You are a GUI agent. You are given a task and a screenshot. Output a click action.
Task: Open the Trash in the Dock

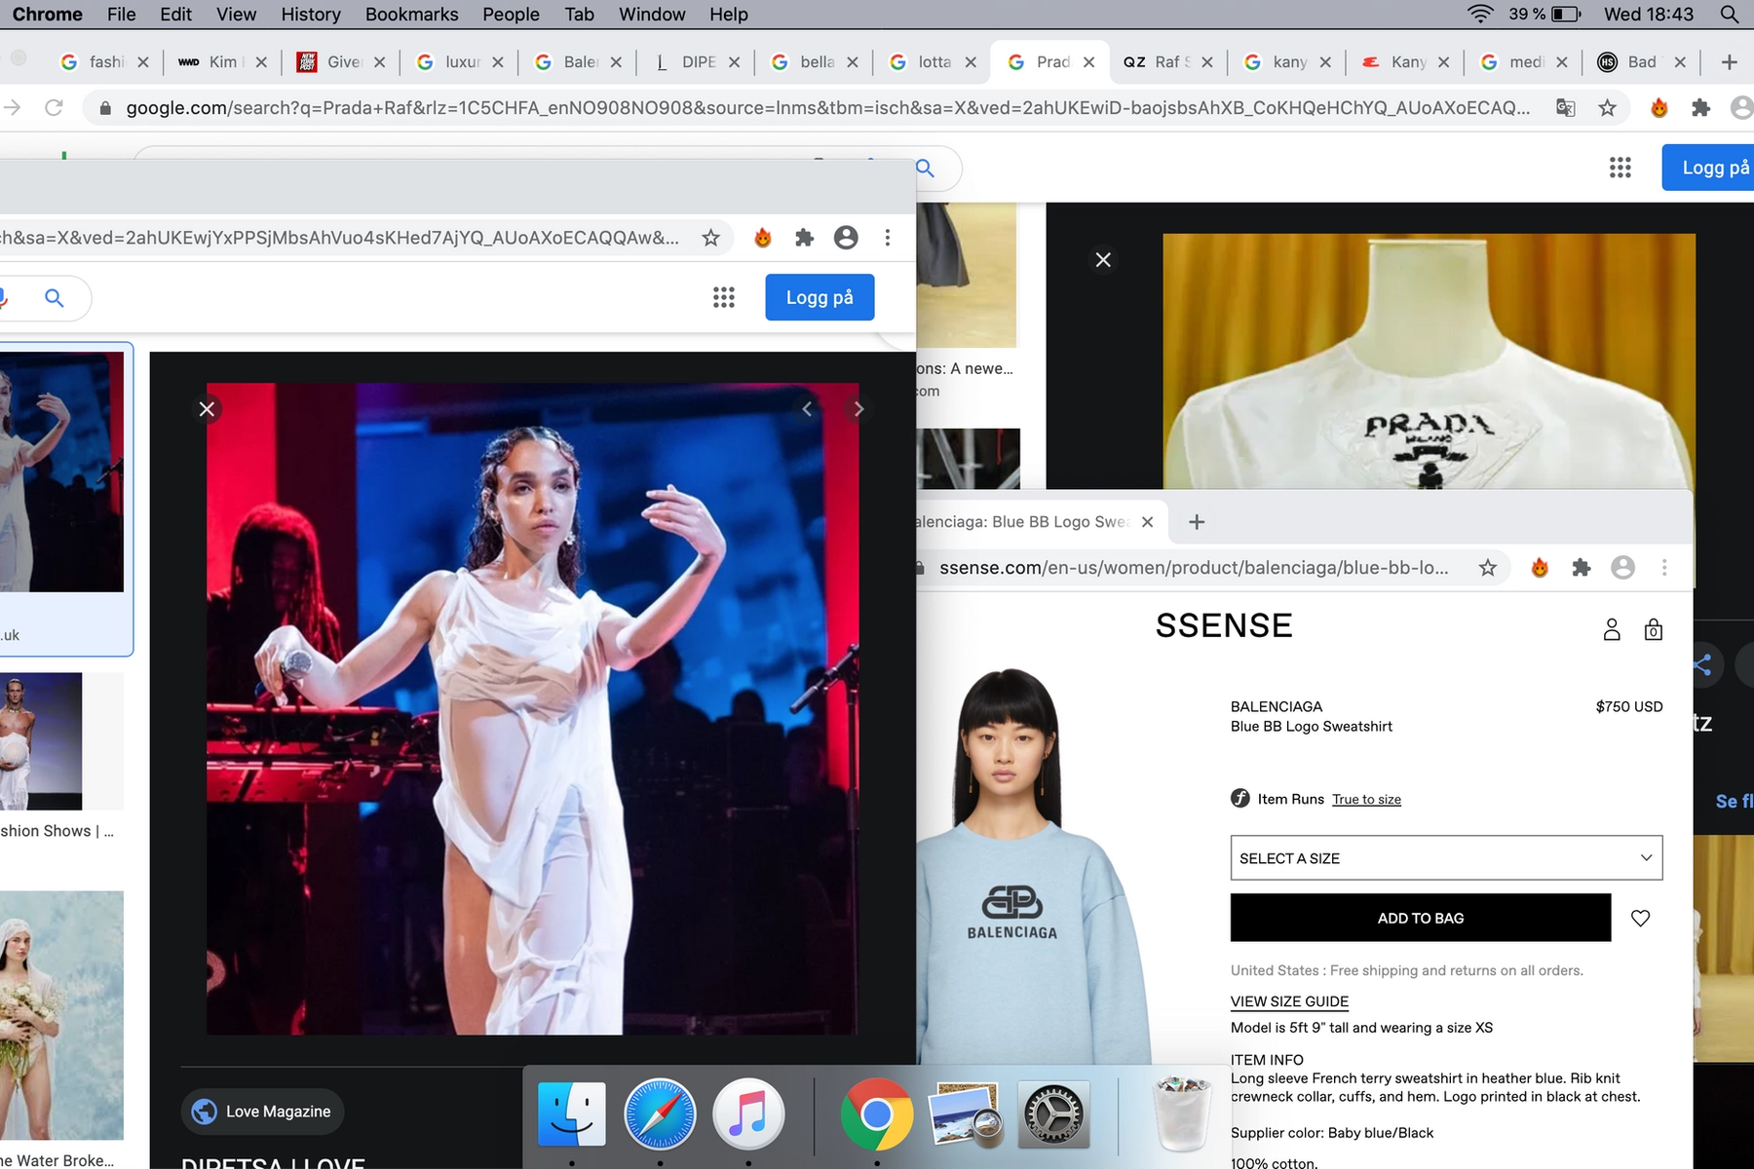[1184, 1113]
